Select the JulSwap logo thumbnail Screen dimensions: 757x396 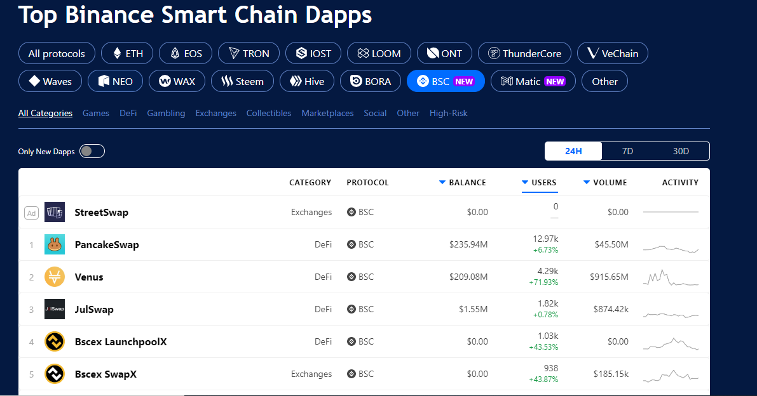coord(55,309)
